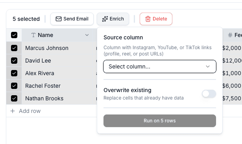Viewport: 242px width, 144px height.
Task: Click the 5 selected label
Action: point(26,19)
